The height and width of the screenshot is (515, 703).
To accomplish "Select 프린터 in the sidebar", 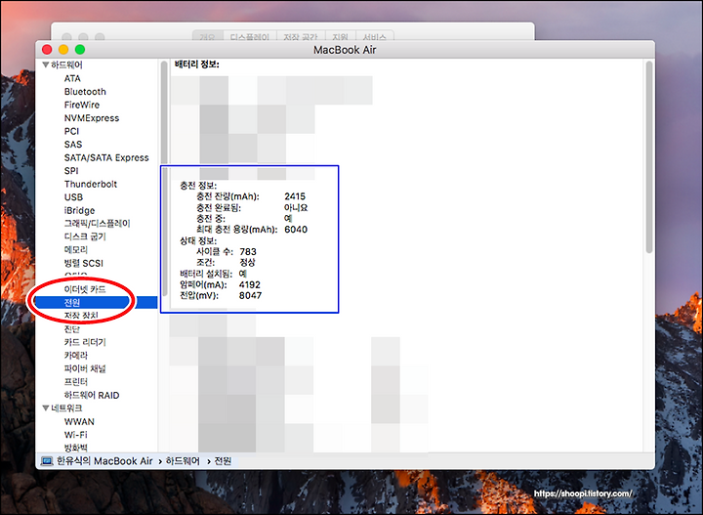I will [x=76, y=382].
